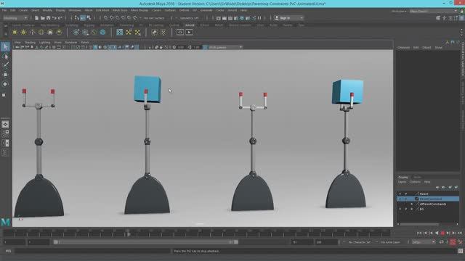Click the Arnold Render play shelf icon

(189, 32)
